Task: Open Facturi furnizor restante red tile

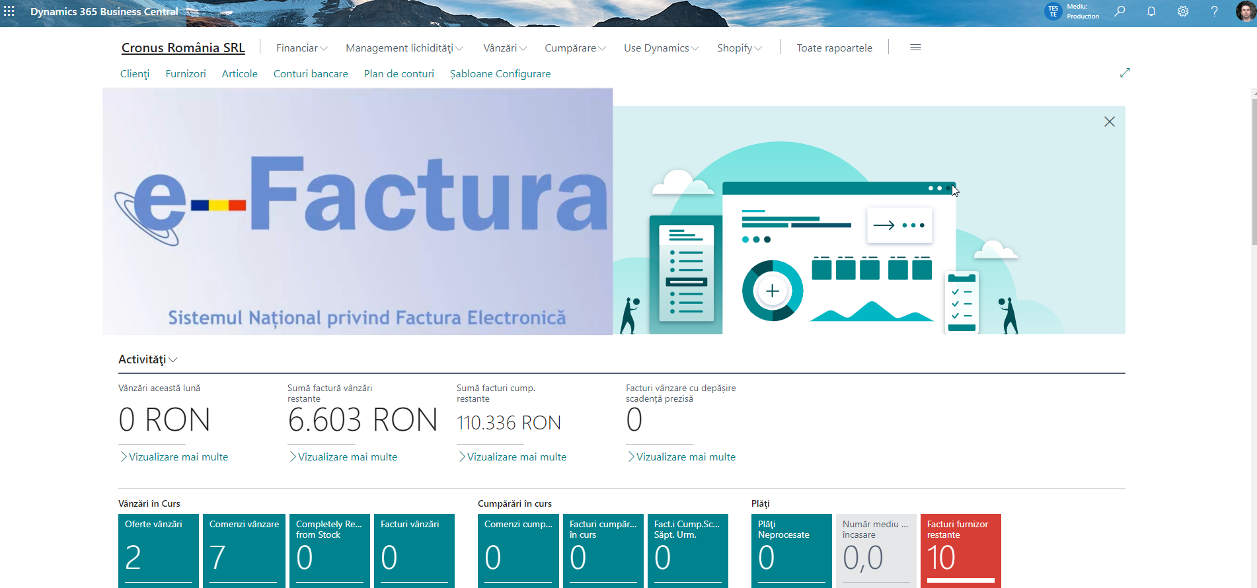Action: pyautogui.click(x=961, y=551)
